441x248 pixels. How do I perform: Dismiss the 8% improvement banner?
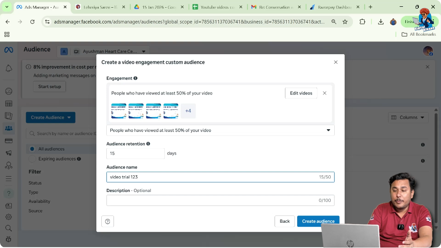(x=427, y=67)
